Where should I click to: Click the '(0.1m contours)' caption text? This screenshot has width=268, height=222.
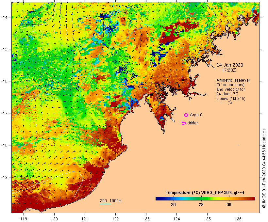point(230,85)
